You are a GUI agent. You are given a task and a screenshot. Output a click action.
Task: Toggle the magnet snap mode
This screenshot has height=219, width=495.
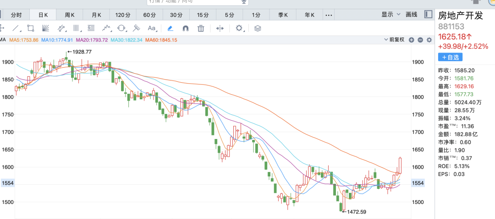[186, 28]
